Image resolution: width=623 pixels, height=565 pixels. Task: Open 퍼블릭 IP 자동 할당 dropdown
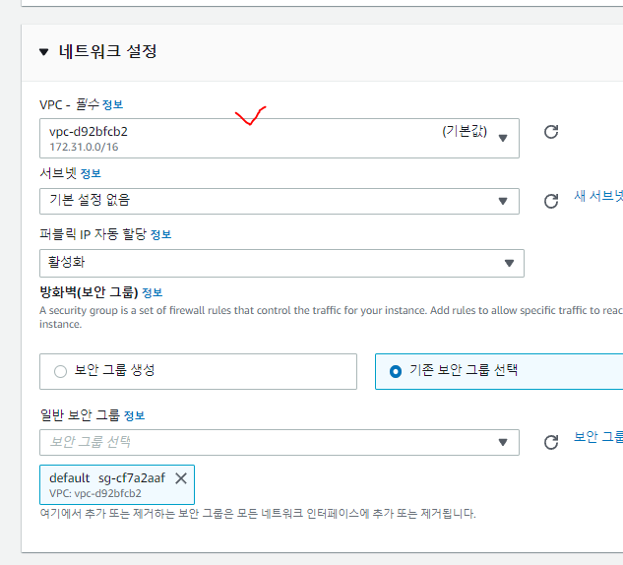[281, 263]
